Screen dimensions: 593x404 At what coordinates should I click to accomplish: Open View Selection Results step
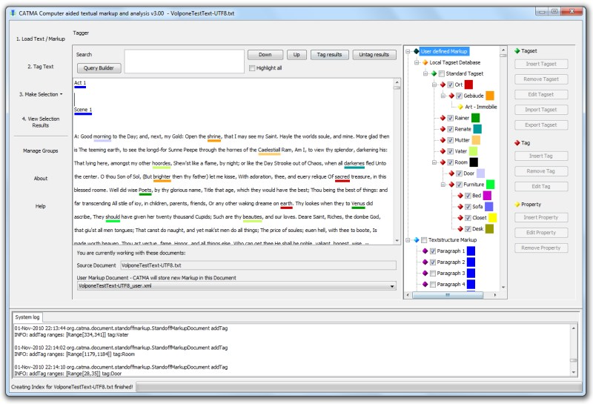click(41, 122)
